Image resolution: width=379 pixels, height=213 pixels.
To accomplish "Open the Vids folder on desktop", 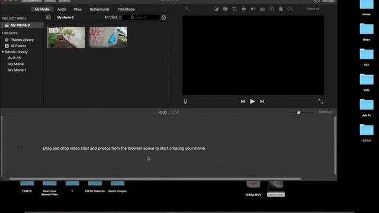I will click(x=367, y=79).
